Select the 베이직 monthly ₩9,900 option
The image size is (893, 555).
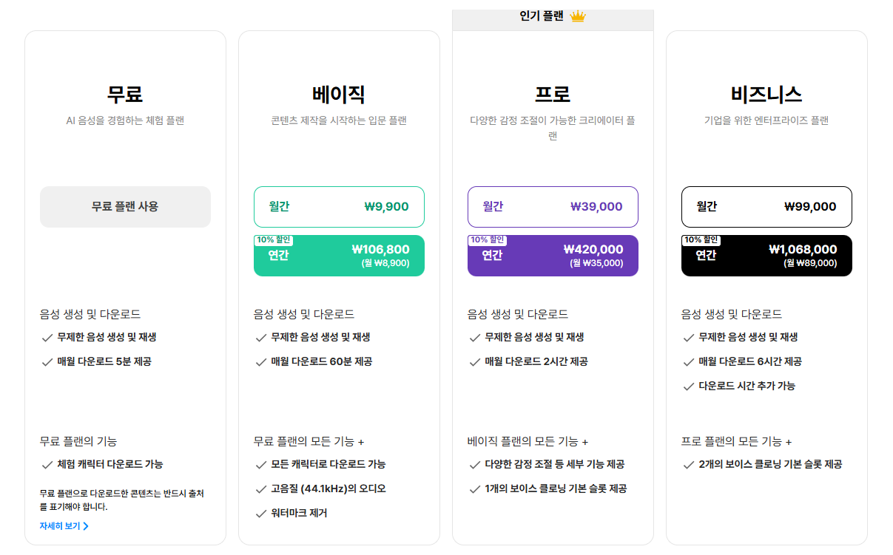(x=339, y=207)
